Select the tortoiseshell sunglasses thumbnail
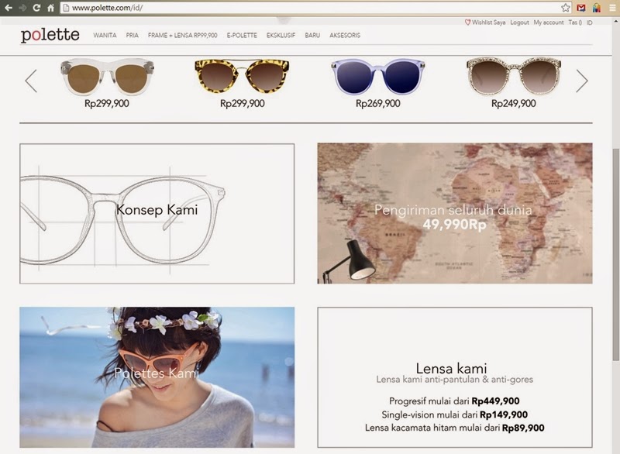 tap(242, 76)
